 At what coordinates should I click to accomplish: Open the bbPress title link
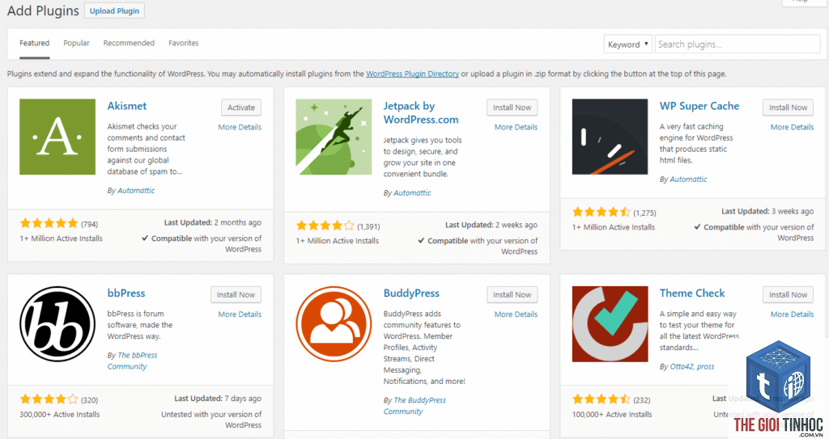point(125,293)
